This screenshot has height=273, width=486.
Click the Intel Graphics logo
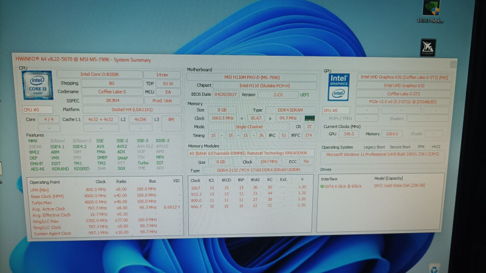click(x=338, y=87)
